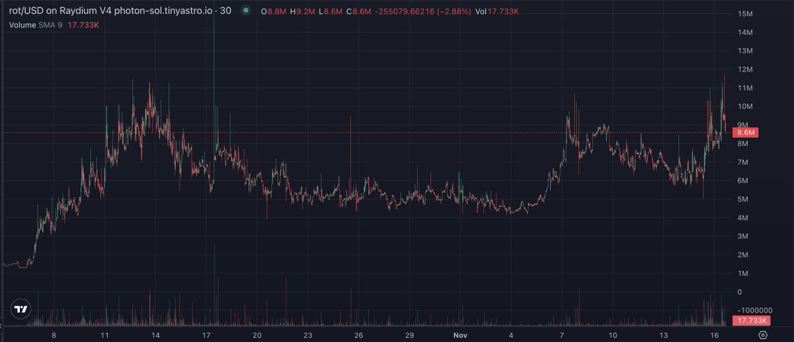The height and width of the screenshot is (342, 794).
Task: Open chart settings gear icon
Action: (762, 335)
